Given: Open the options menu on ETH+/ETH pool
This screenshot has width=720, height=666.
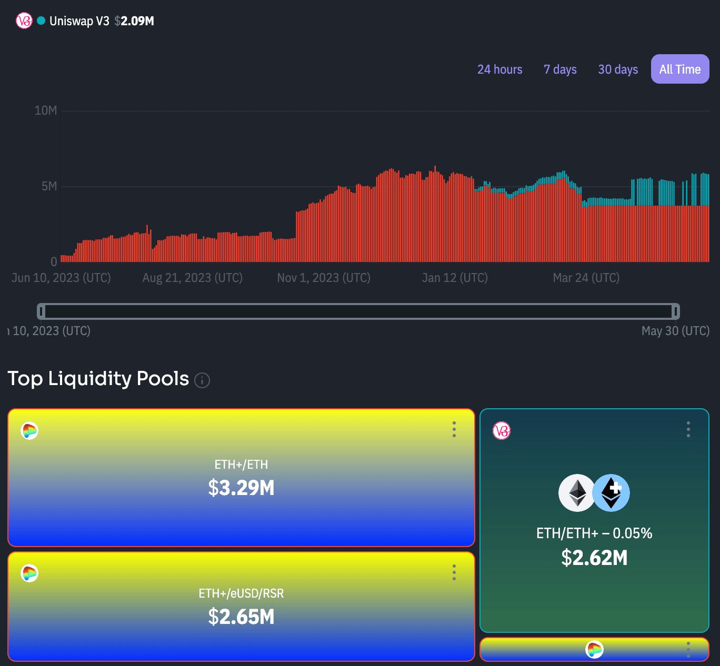Looking at the screenshot, I should [454, 429].
